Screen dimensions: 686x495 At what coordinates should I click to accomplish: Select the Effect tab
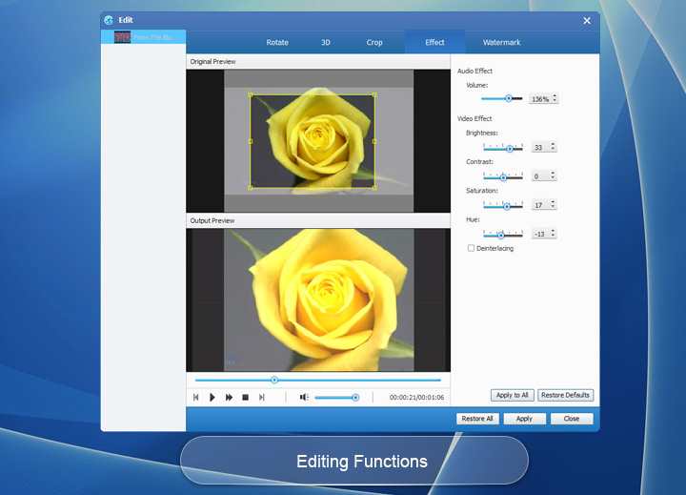click(434, 43)
